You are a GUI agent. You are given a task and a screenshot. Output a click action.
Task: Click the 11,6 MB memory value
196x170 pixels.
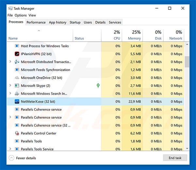point(135,93)
